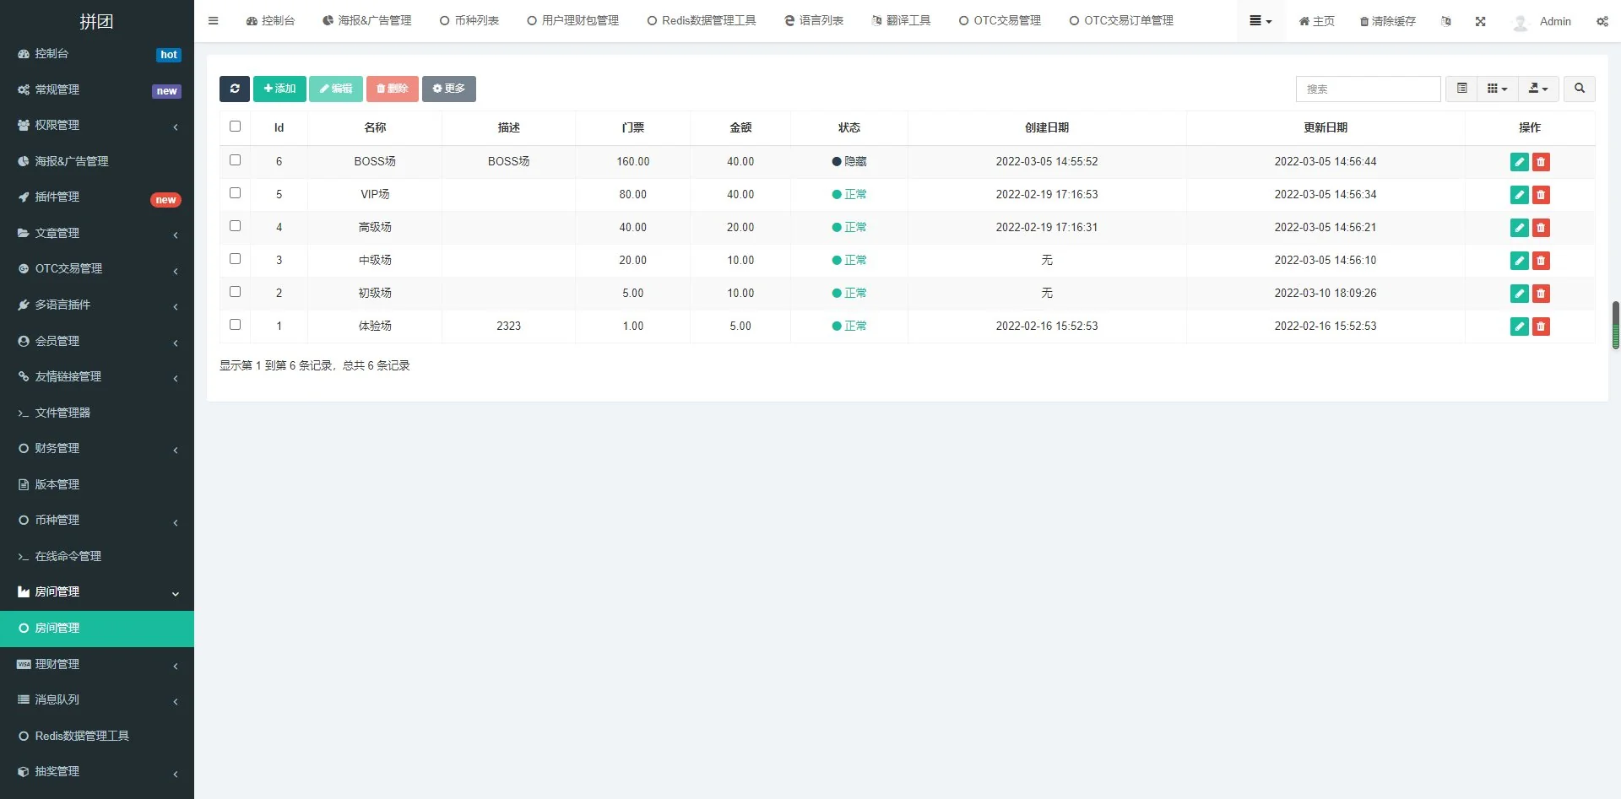Open settings gears icon at top right
The width and height of the screenshot is (1621, 799).
tap(1602, 21)
